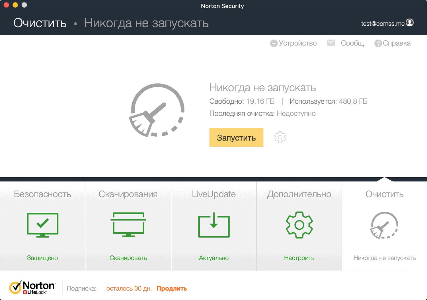Click the large broom cleanup icon
This screenshot has width=427, height=300.
(x=157, y=110)
